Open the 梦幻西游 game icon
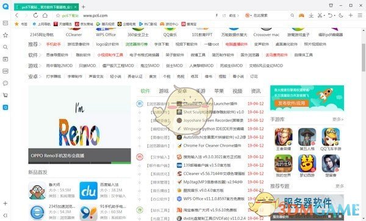 coord(307,164)
